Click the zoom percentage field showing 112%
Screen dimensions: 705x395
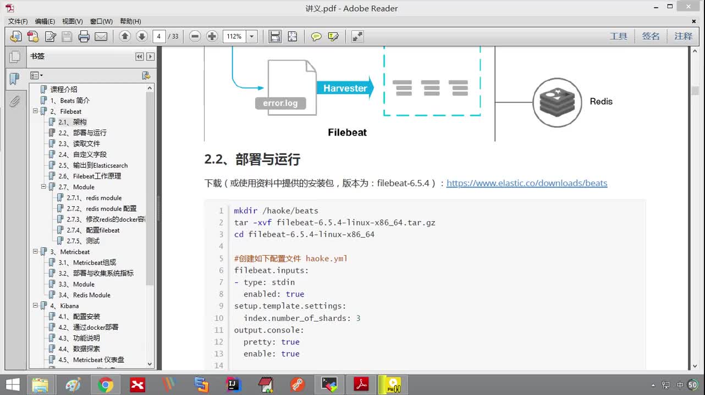[x=235, y=37]
